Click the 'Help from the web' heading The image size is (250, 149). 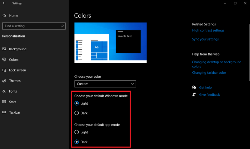pos(206,54)
